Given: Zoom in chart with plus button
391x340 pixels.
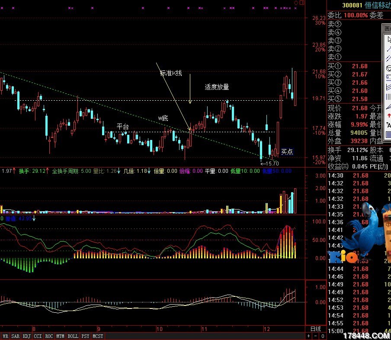Looking at the screenshot, I should coord(309,336).
